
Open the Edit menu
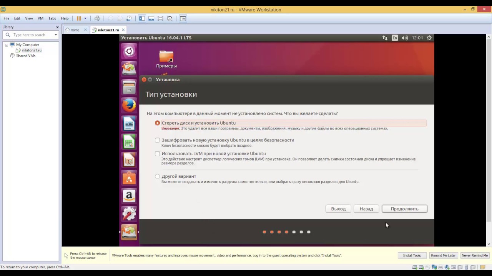pos(17,18)
